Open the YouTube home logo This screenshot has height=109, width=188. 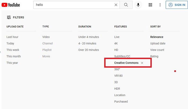pyautogui.click(x=11, y=5)
